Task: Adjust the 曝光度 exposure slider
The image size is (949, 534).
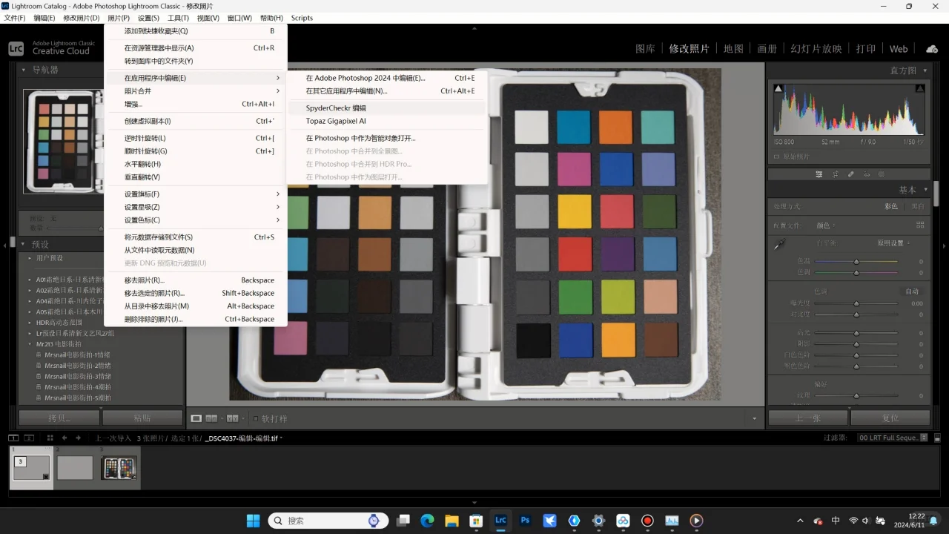Action: 856,303
